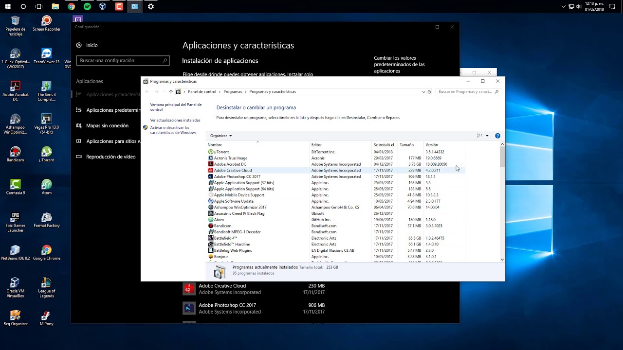Open the view options dropdown arrow
Image resolution: width=623 pixels, height=350 pixels.
point(487,136)
